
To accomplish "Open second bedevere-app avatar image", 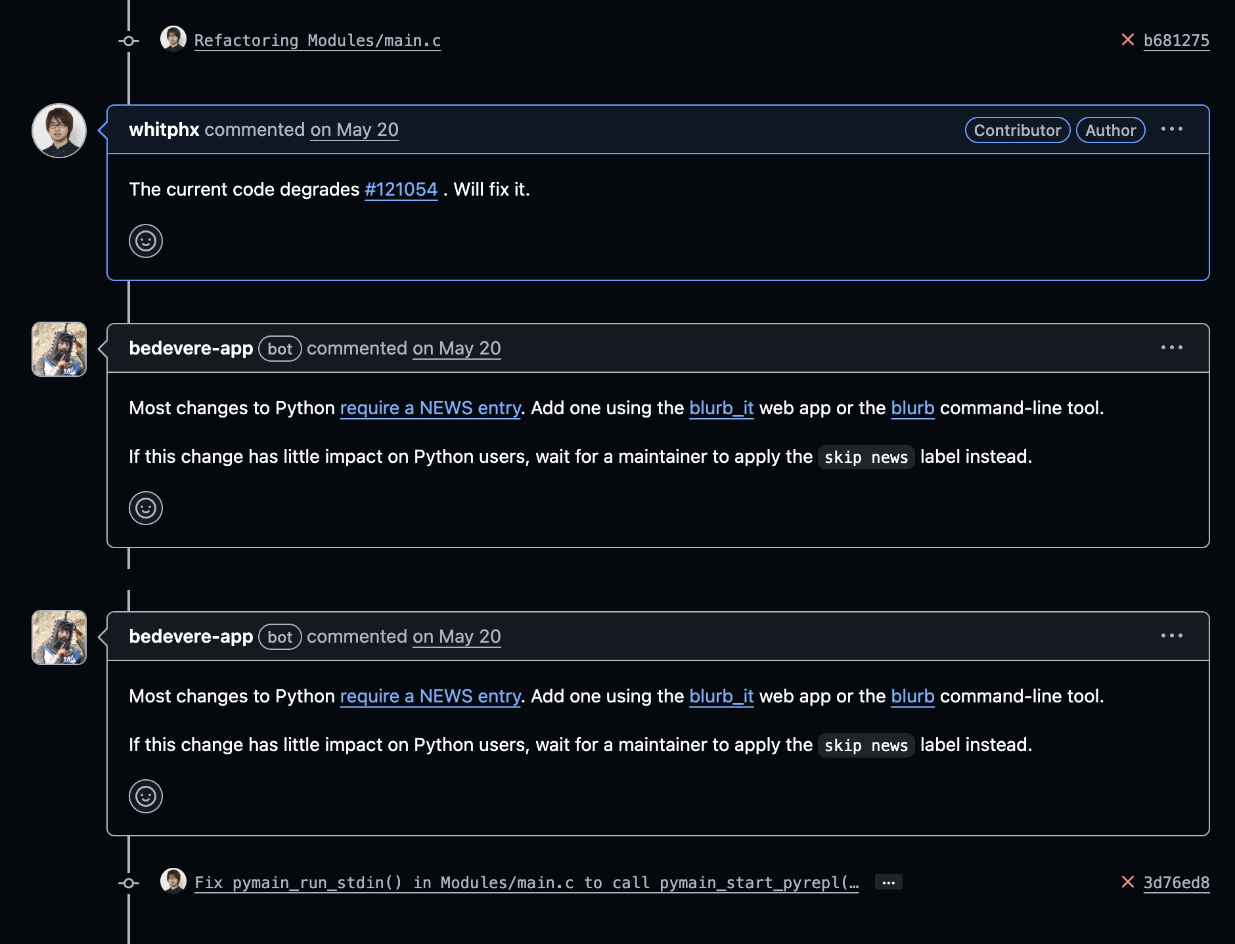I will [59, 637].
